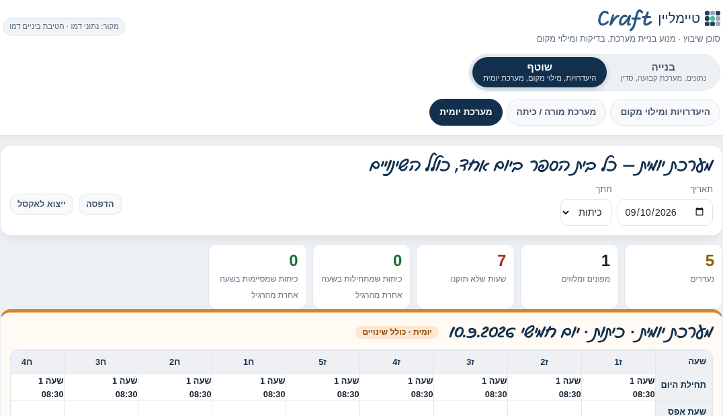Click the "ח3" class column header
The image size is (723, 416).
pyautogui.click(x=101, y=362)
